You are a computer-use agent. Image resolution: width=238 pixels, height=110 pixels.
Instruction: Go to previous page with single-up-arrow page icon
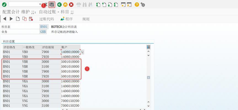click(104, 5)
